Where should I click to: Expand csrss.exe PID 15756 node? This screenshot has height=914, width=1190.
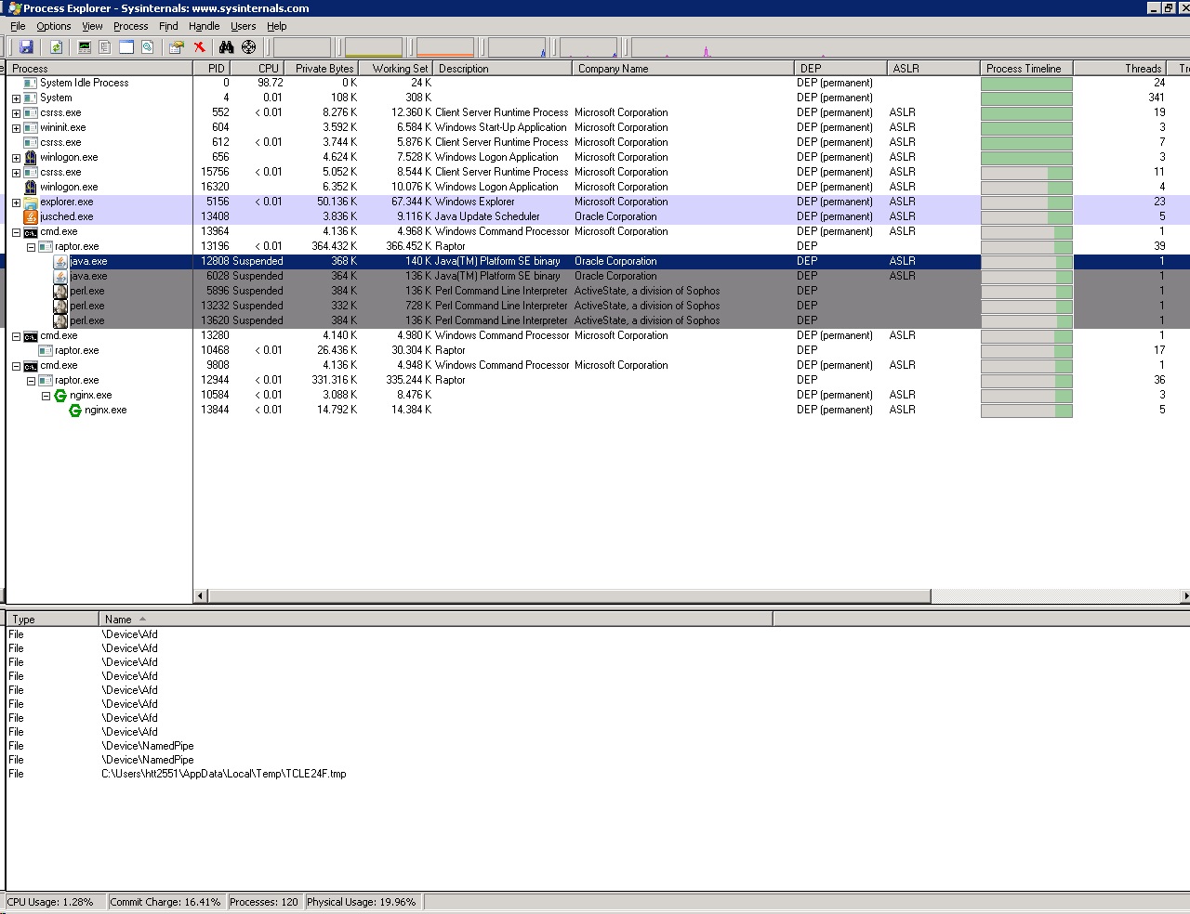(16, 172)
